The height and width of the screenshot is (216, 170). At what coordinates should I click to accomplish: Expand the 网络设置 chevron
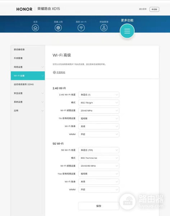click(42, 67)
